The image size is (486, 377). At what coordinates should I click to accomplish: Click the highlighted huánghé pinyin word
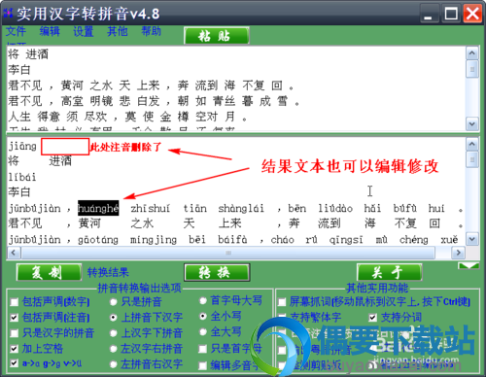coord(98,208)
